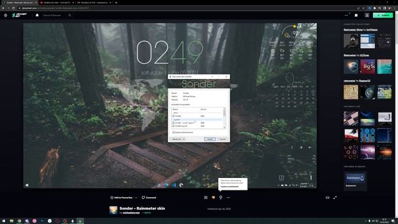Click the orange badge award icon
Image resolution: width=398 pixels, height=224 pixels.
[213, 198]
